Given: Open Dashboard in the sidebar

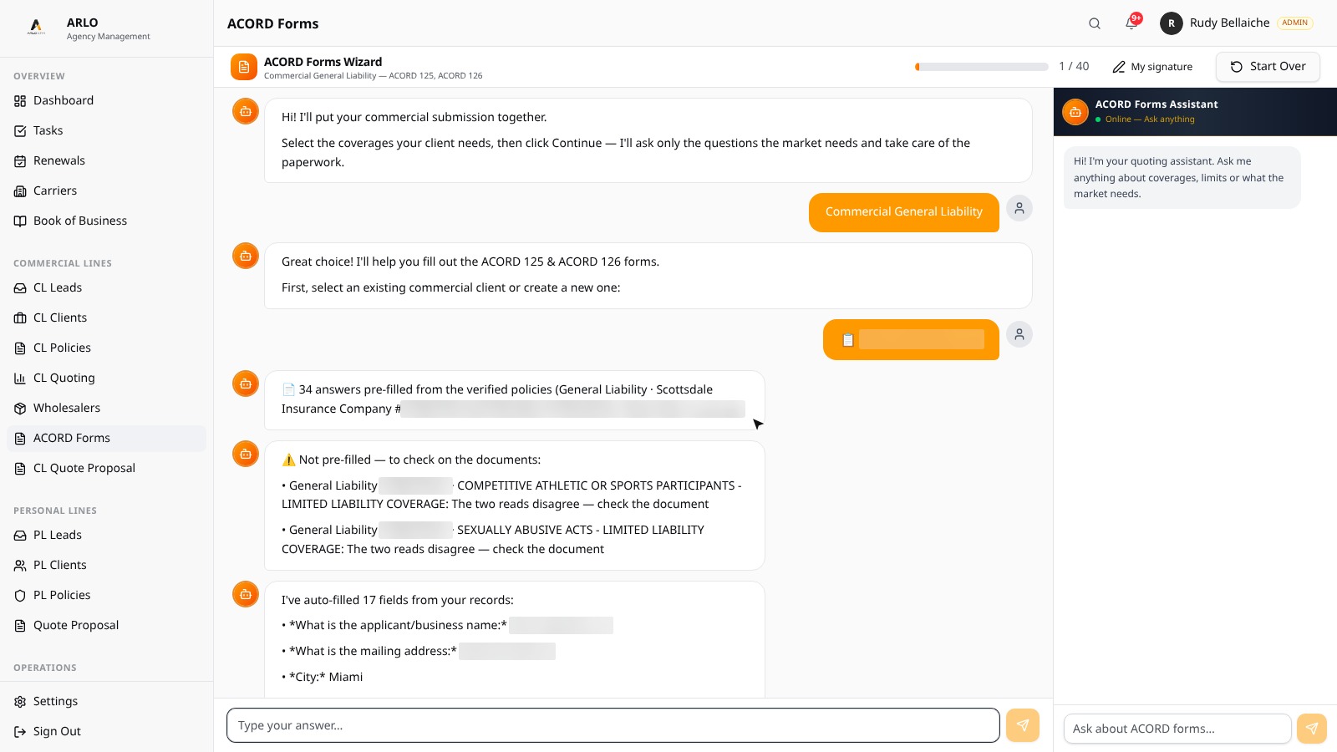Looking at the screenshot, I should point(106,100).
